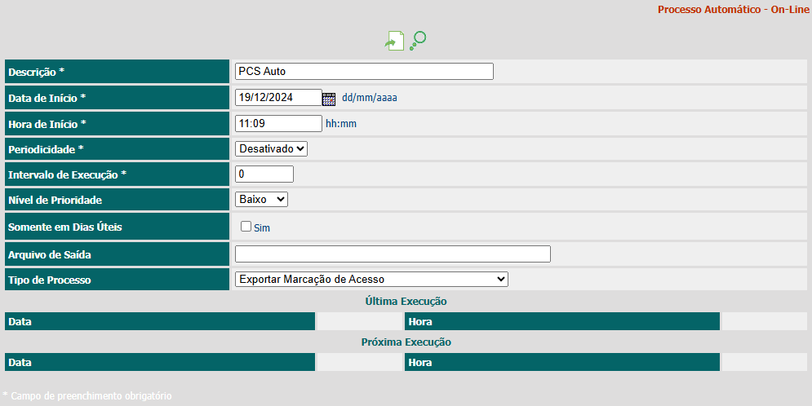The height and width of the screenshot is (406, 812).
Task: Click the Periodicidade * label
Action: point(46,149)
